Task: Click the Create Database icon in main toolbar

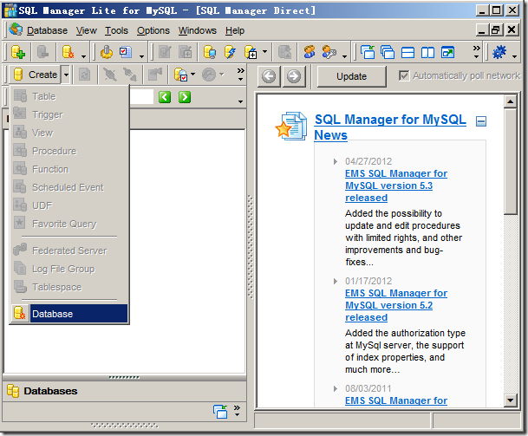Action: coord(68,52)
